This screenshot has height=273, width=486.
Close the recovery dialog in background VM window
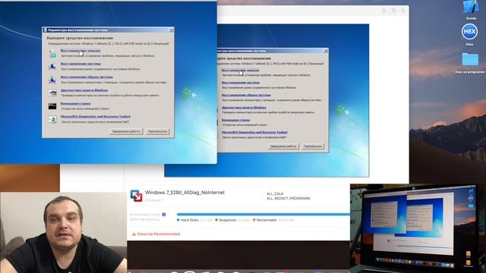(x=326, y=51)
